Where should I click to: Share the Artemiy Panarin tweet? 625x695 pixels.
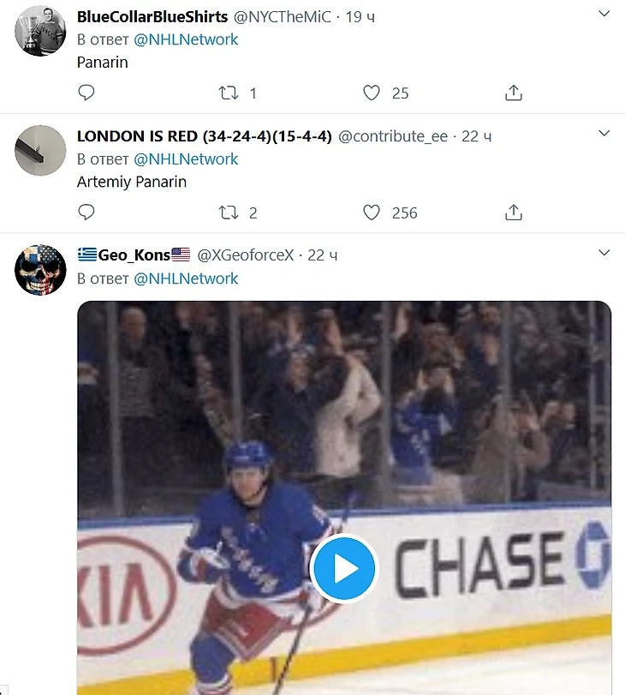coord(514,212)
